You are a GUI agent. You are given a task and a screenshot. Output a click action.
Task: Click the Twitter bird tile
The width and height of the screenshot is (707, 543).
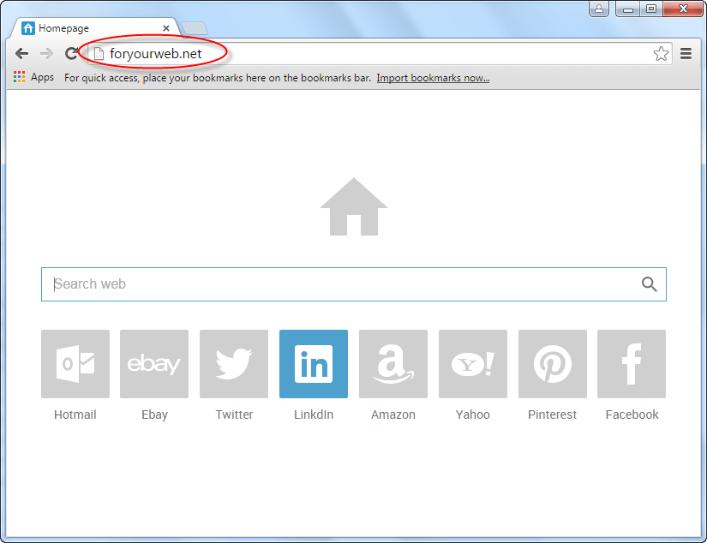point(234,364)
